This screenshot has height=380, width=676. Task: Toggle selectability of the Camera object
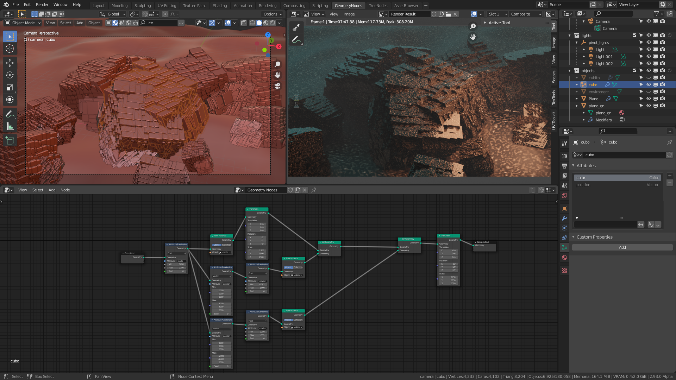(x=641, y=21)
